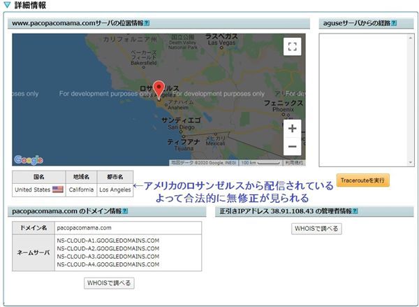Open help icon next to 管理者情報

tap(355, 211)
